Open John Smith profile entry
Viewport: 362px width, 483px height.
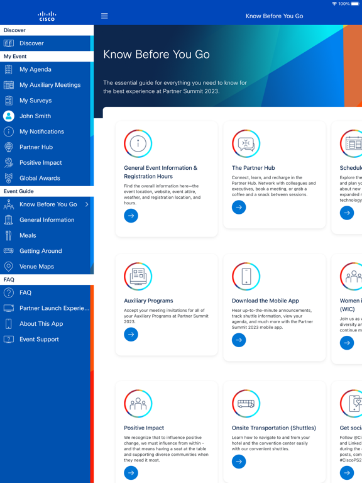(47, 116)
